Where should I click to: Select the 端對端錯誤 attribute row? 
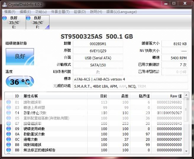coord(94,145)
